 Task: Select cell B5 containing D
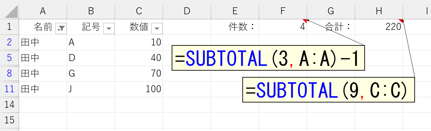pyautogui.click(x=91, y=58)
